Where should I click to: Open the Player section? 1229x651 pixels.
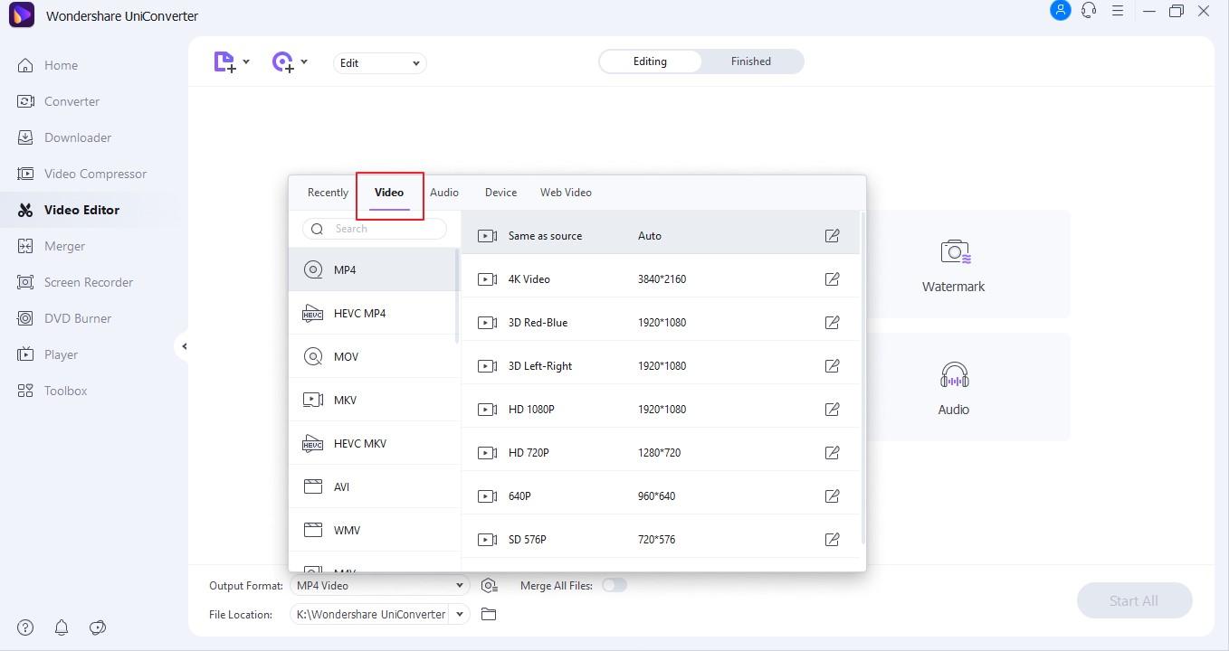click(x=61, y=354)
